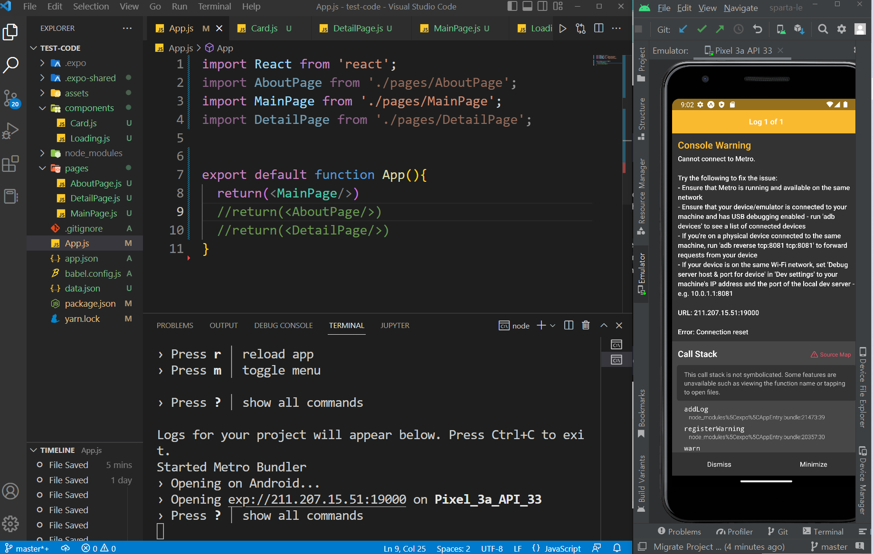Open the Selection menu in VS Code
The image size is (873, 554).
[91, 6]
